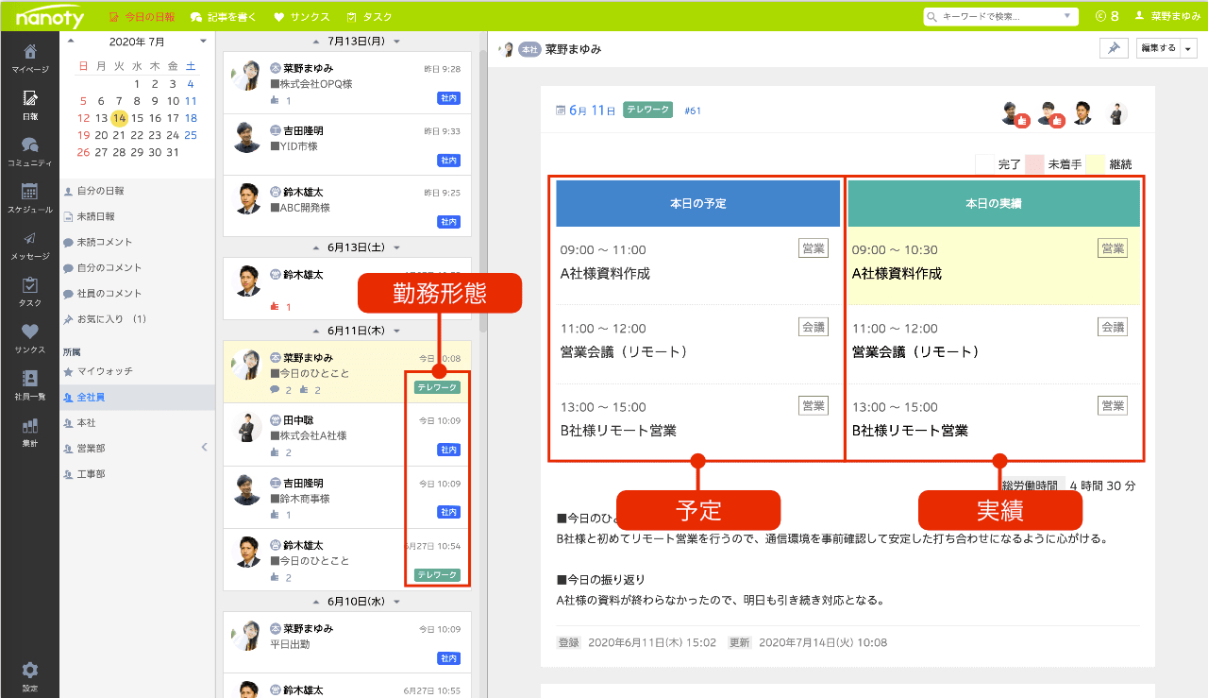Select the コミュニティ sidebar icon
The width and height of the screenshot is (1208, 698).
pos(29,150)
